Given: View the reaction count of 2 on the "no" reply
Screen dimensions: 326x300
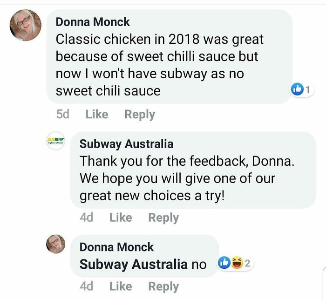Looking at the screenshot, I should pos(247,263).
